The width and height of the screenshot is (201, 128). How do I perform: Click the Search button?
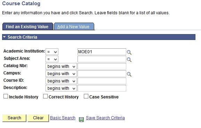[x=14, y=118]
